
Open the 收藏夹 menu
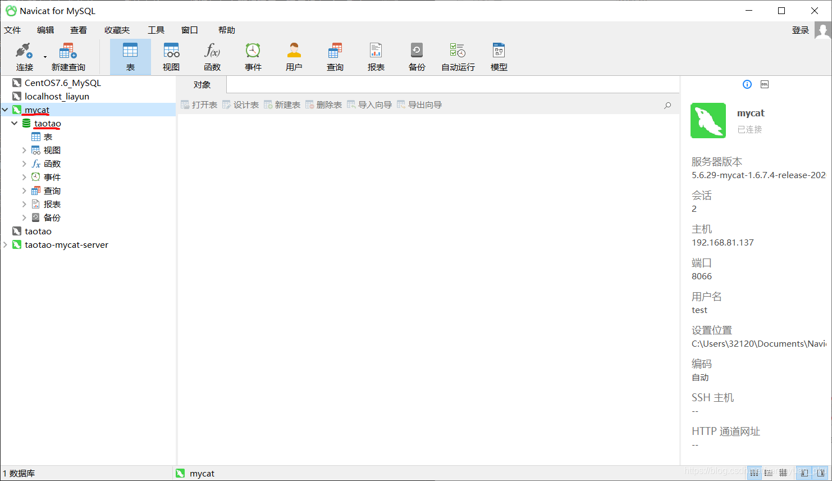117,30
